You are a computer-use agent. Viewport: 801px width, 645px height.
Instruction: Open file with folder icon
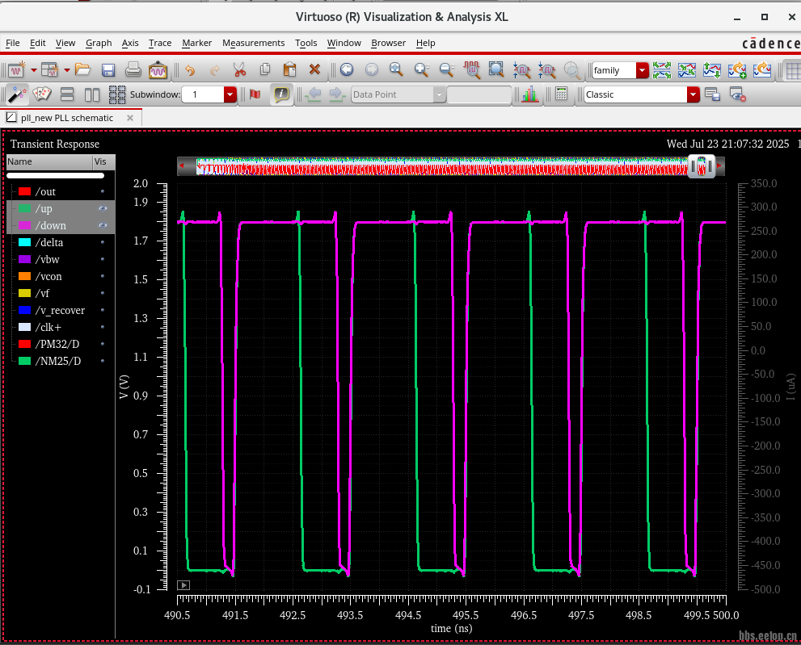82,69
